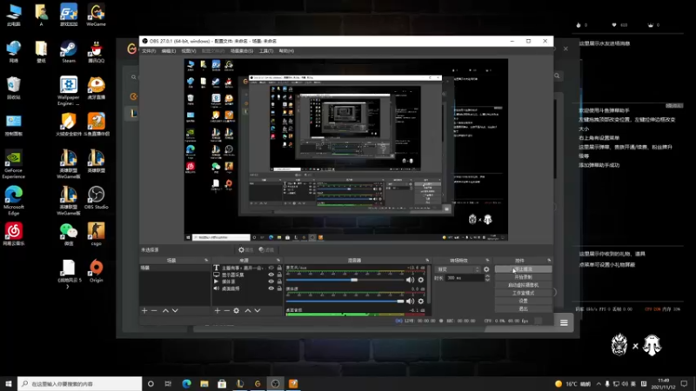Open the 微信 desktop shortcut

69,234
